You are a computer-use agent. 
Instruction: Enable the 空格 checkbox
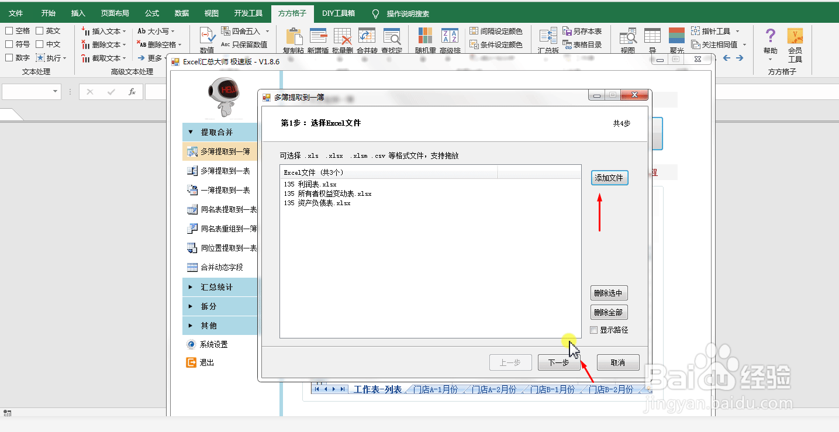click(x=9, y=31)
